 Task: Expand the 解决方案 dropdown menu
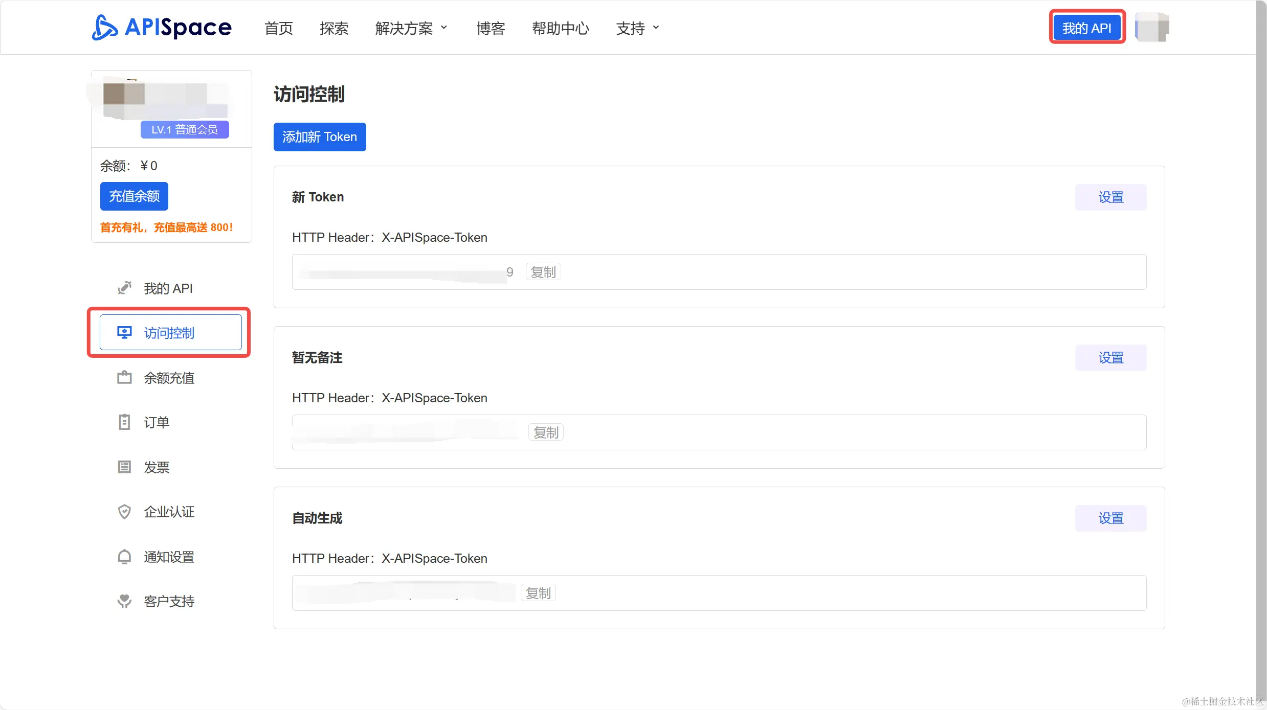pos(411,28)
